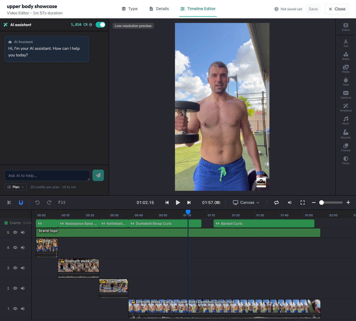This screenshot has height=321, width=356.
Task: Select the scissors split tool
Action: coord(9,203)
